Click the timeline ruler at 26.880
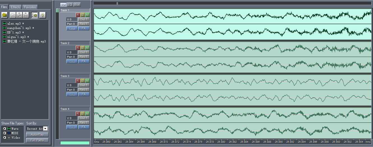 [221, 142]
